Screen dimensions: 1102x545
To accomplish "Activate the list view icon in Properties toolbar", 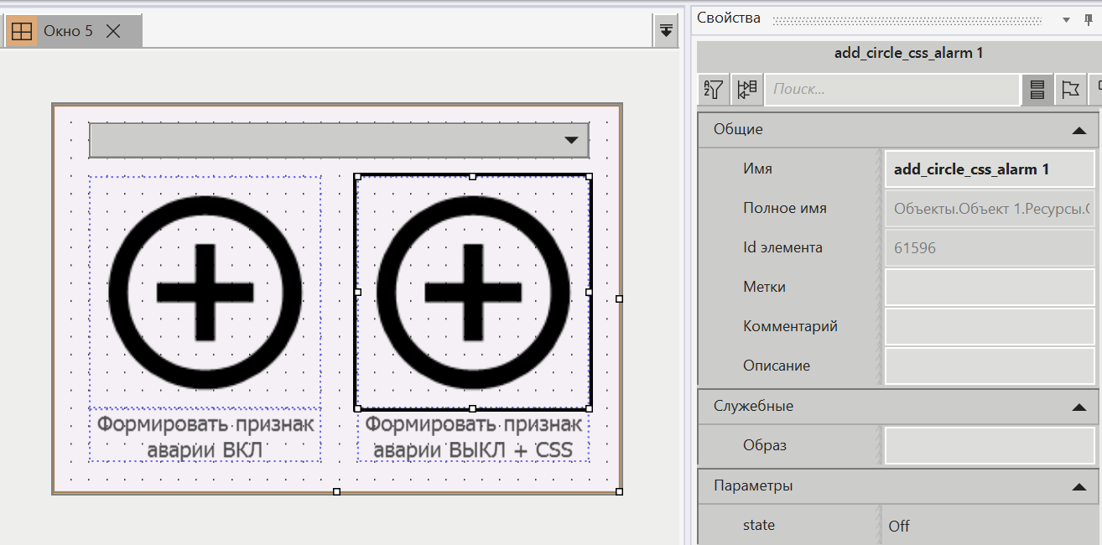I will click(1037, 89).
